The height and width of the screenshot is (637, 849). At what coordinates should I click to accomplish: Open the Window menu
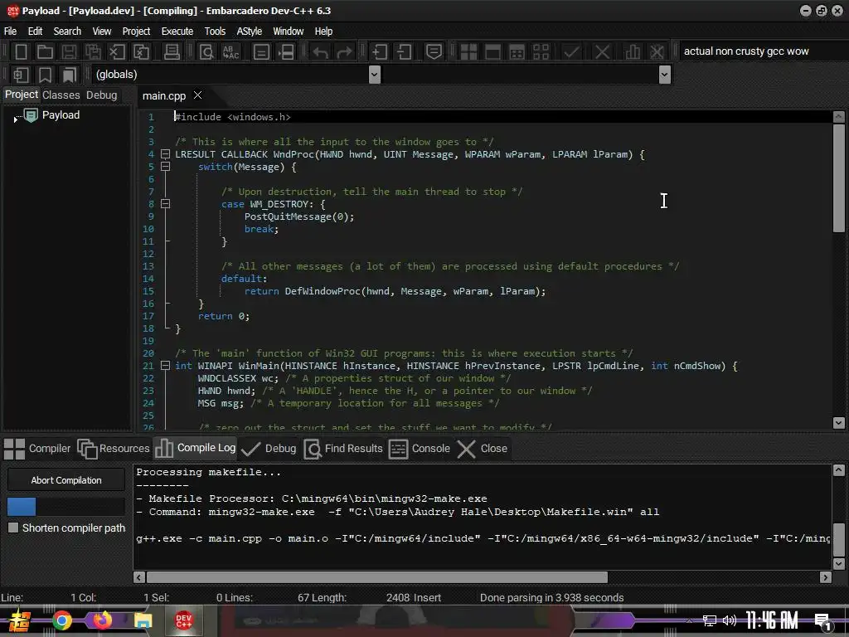point(288,32)
